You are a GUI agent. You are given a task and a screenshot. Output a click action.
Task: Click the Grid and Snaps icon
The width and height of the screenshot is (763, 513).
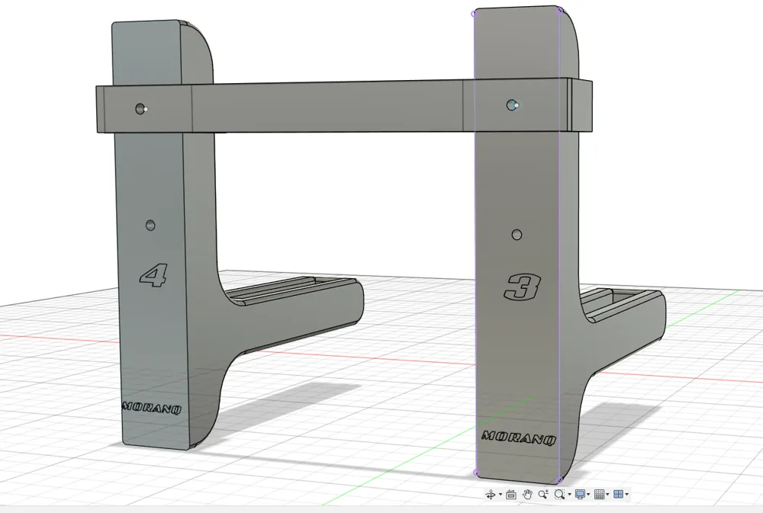(600, 494)
